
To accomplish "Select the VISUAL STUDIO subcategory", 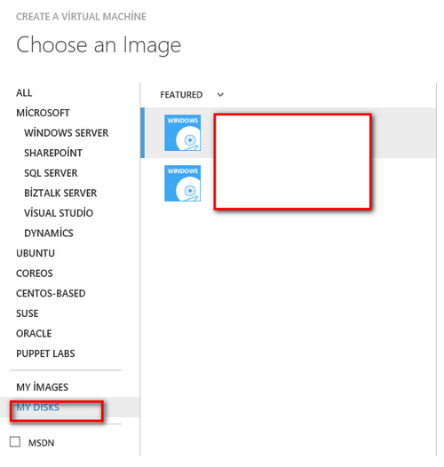I will pos(59,213).
